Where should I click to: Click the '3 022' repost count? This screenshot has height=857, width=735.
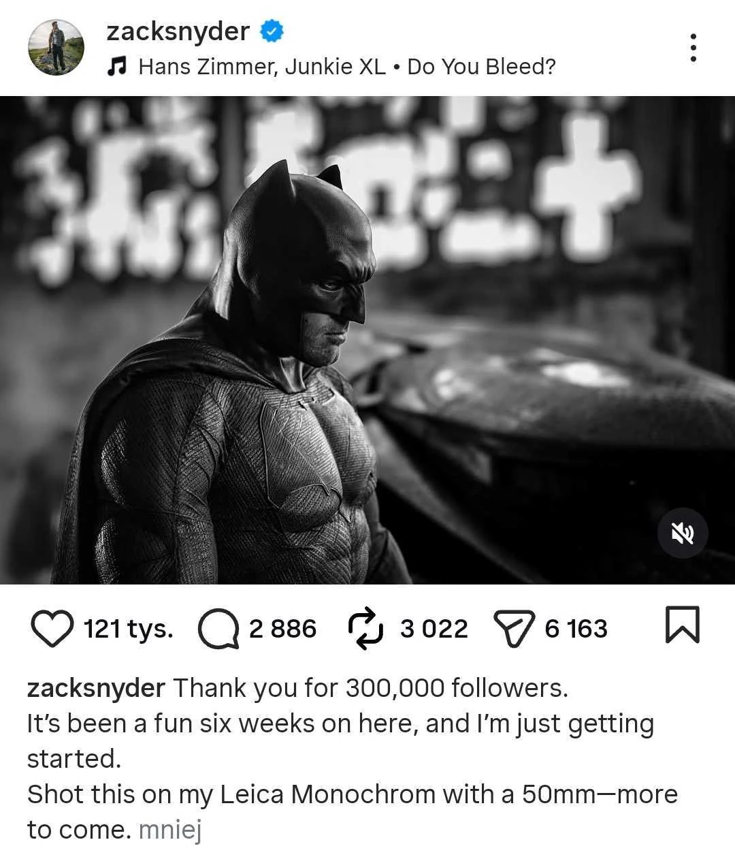[x=434, y=629]
